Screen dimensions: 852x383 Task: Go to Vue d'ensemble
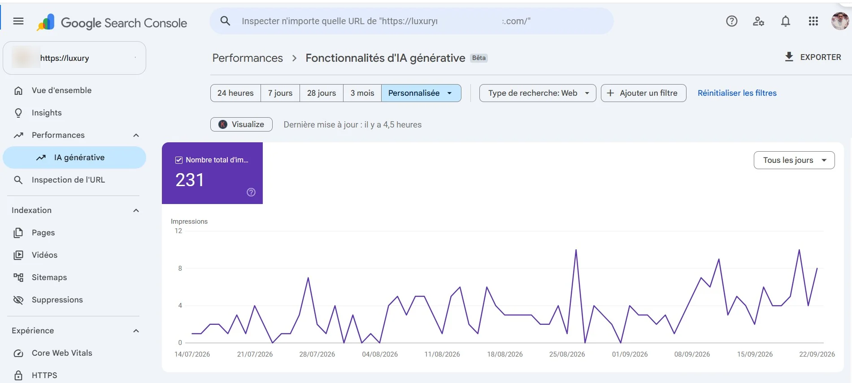pos(74,90)
